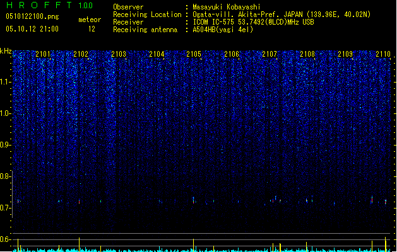Click the 0.6 kHz axis label
This screenshot has width=397, height=252.
(5, 239)
